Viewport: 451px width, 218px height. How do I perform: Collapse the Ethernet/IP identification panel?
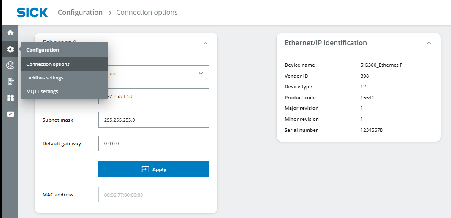429,43
